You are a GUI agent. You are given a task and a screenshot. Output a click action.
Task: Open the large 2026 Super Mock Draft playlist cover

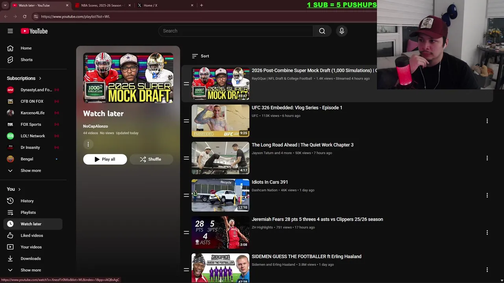click(128, 78)
